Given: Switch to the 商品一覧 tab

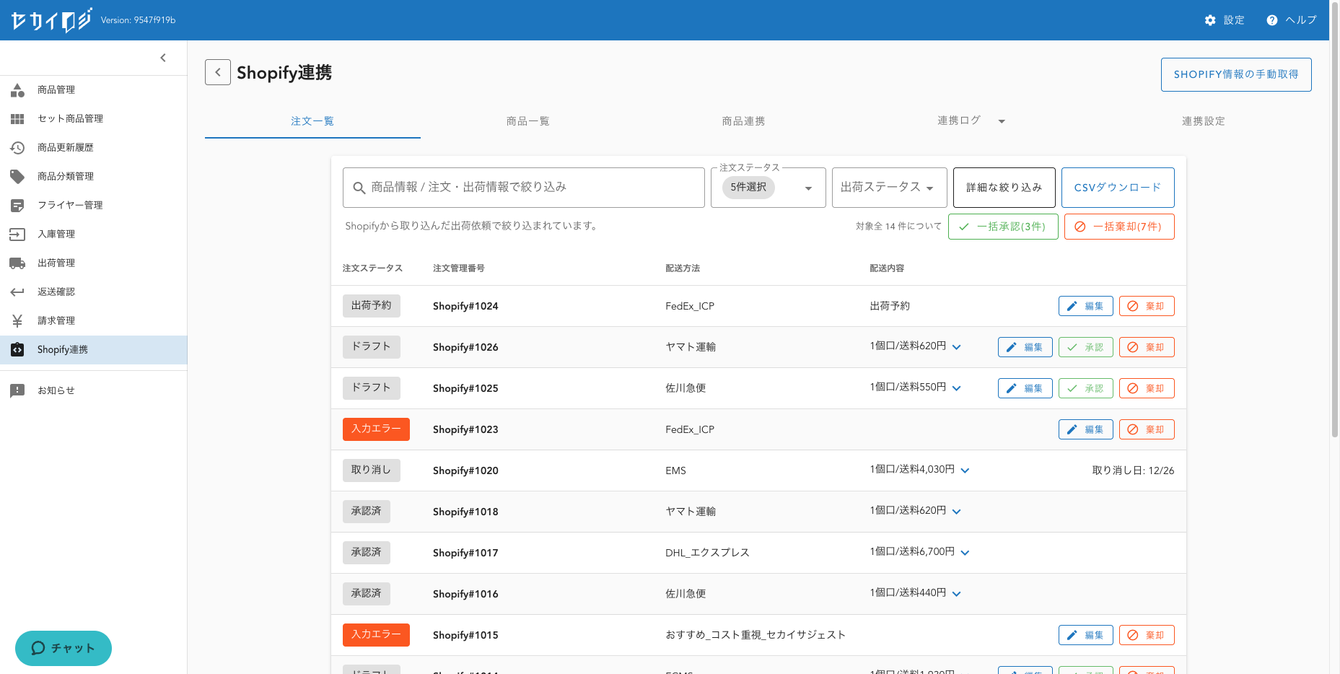Looking at the screenshot, I should coord(527,121).
